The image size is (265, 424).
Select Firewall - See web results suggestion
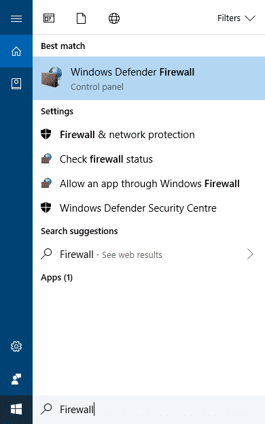(x=149, y=254)
